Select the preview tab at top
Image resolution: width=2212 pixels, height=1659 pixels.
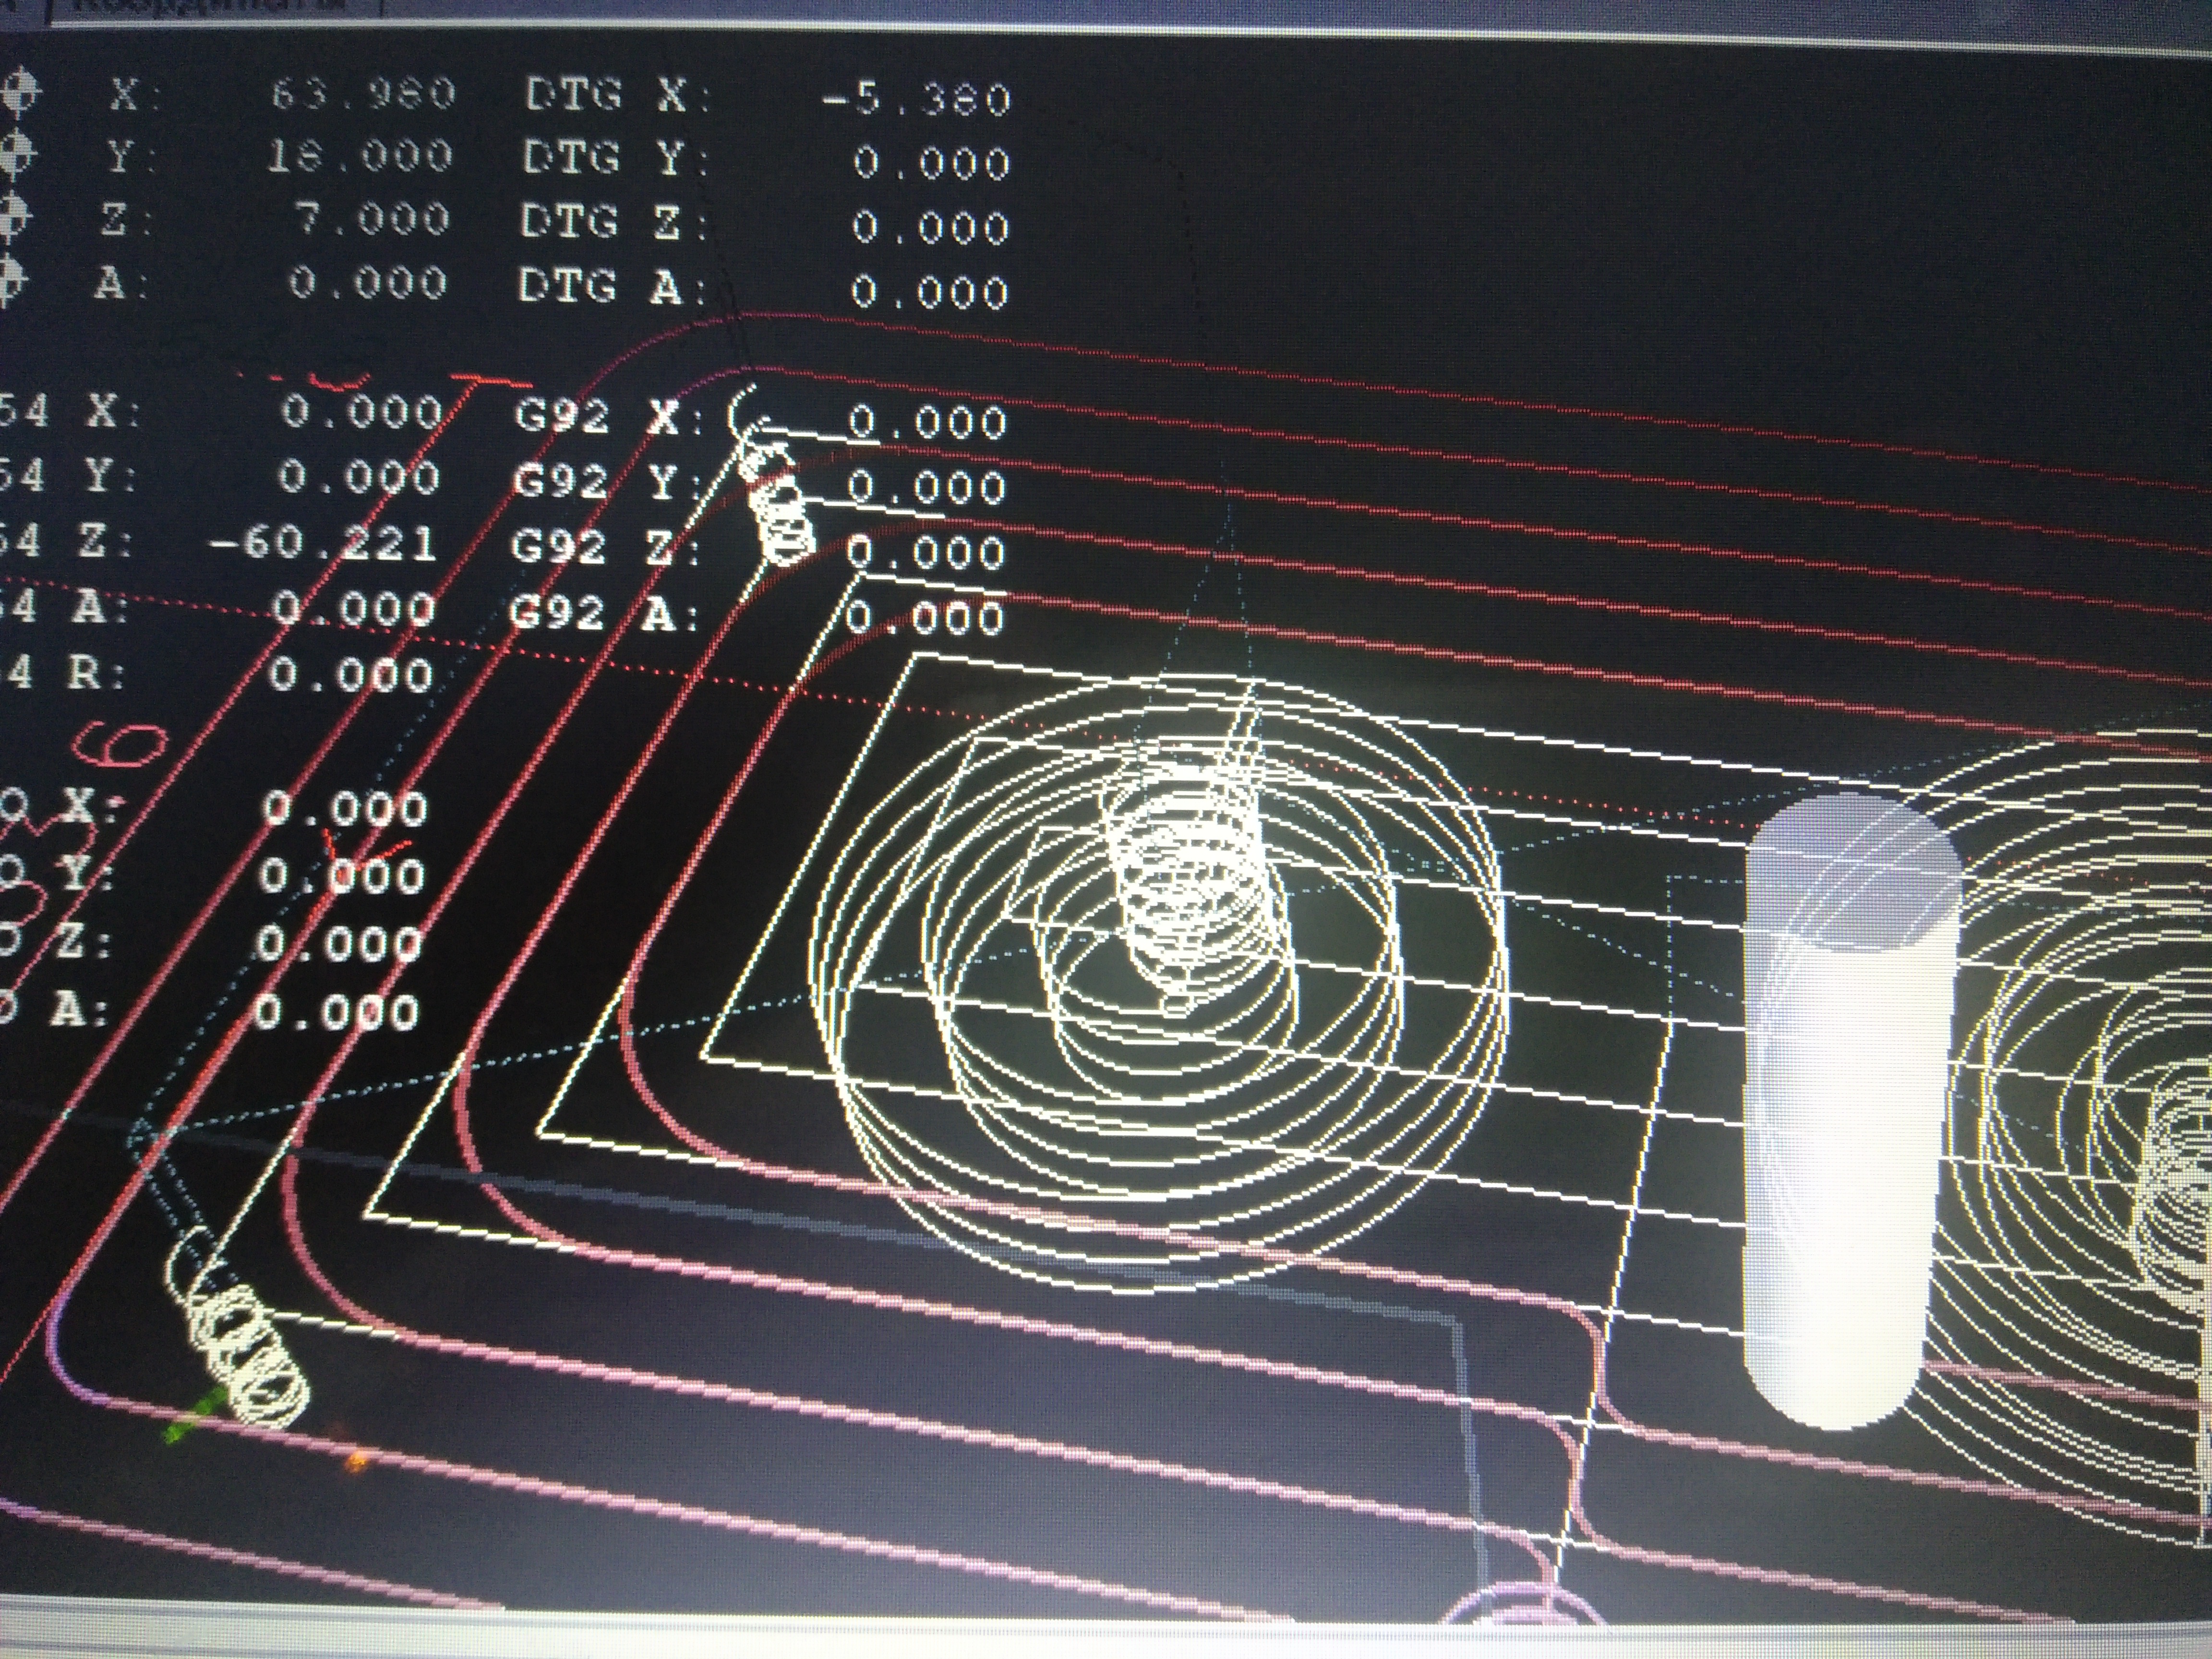[215, 8]
